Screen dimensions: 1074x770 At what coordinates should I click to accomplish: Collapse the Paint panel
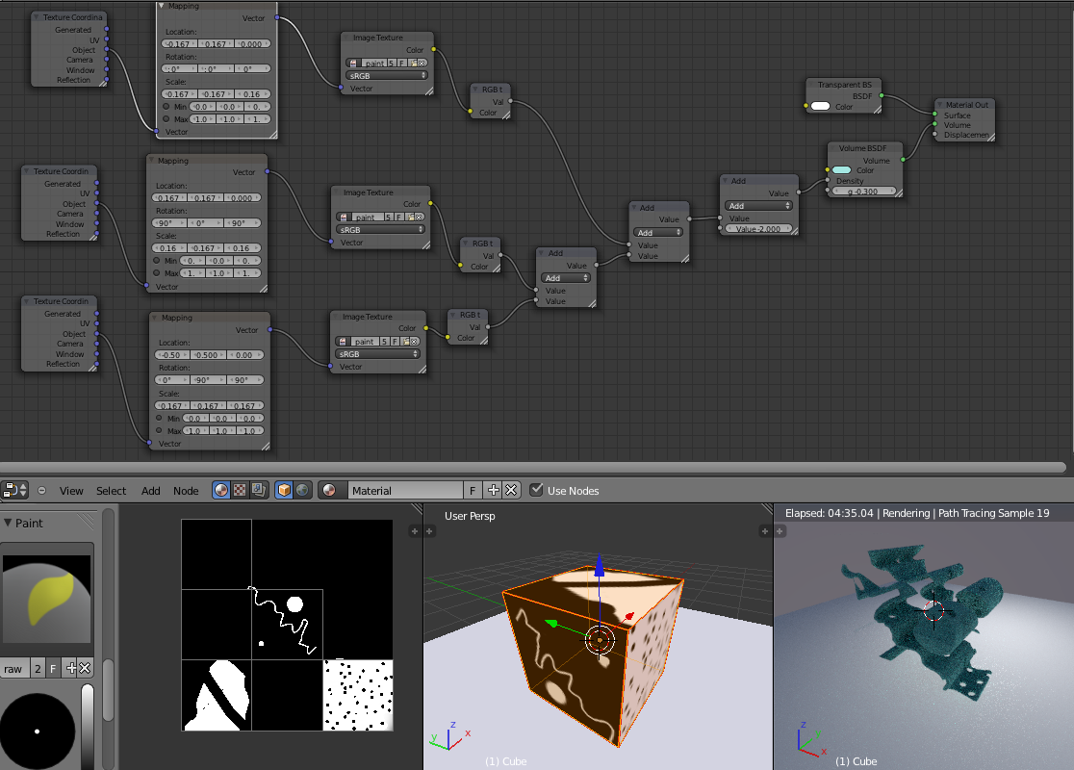point(9,523)
